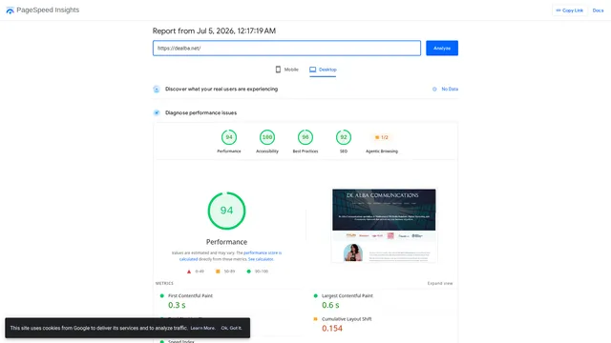Click the De Alba Communications page screenshot thumbnail
The image size is (611, 343).
coord(384,226)
